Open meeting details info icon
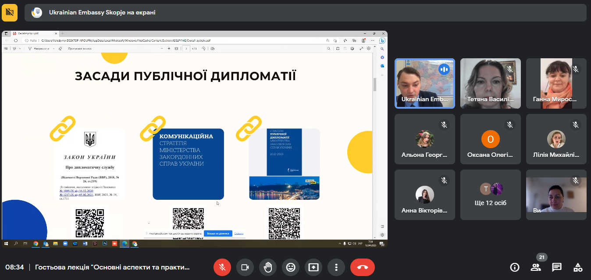Viewport: 591px width, 280px height. point(515,267)
